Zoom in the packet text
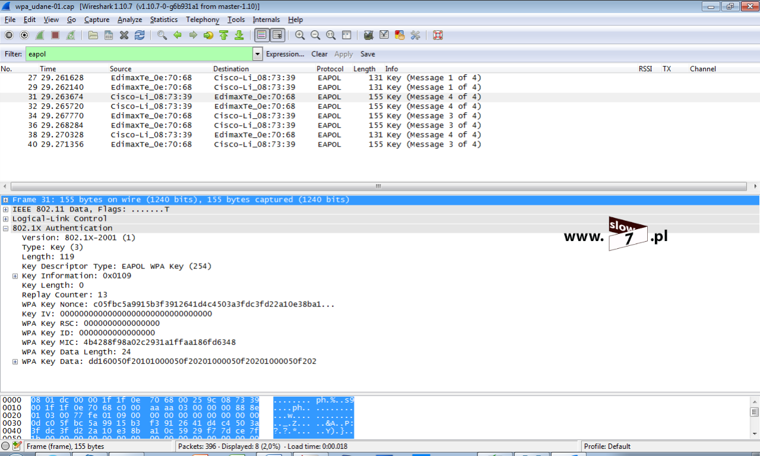760x456 pixels. [300, 35]
